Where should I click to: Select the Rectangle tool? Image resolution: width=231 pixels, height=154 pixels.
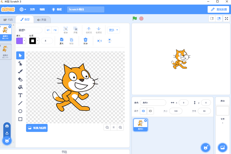click(x=20, y=119)
